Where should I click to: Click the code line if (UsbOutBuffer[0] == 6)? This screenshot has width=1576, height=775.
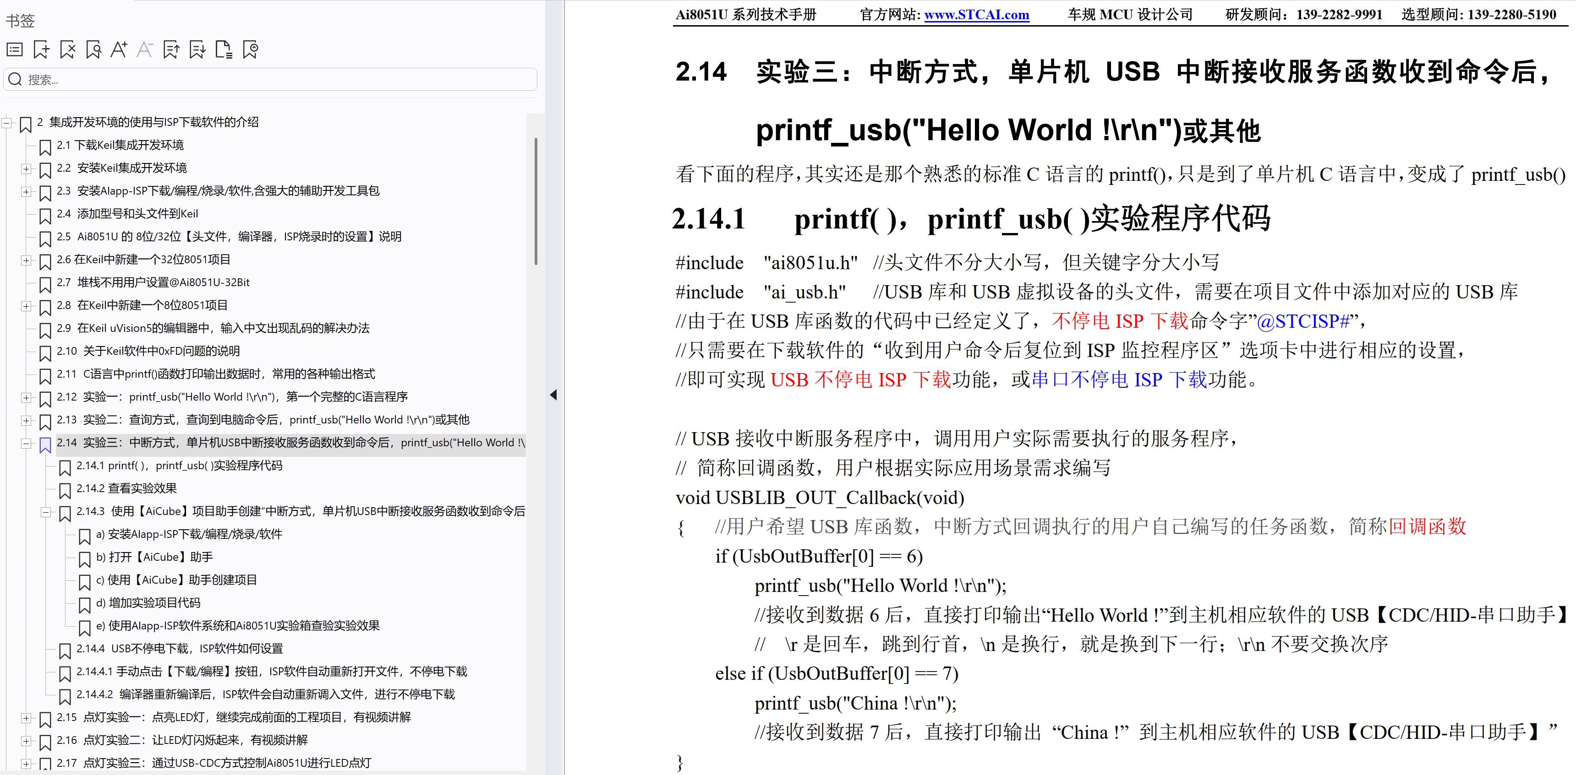(x=819, y=556)
